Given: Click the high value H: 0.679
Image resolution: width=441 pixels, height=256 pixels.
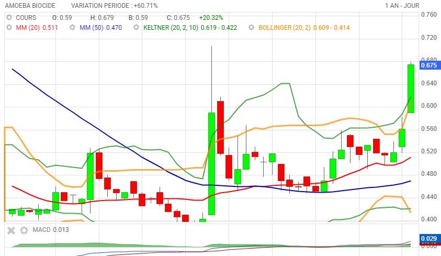Looking at the screenshot, I should [x=102, y=18].
